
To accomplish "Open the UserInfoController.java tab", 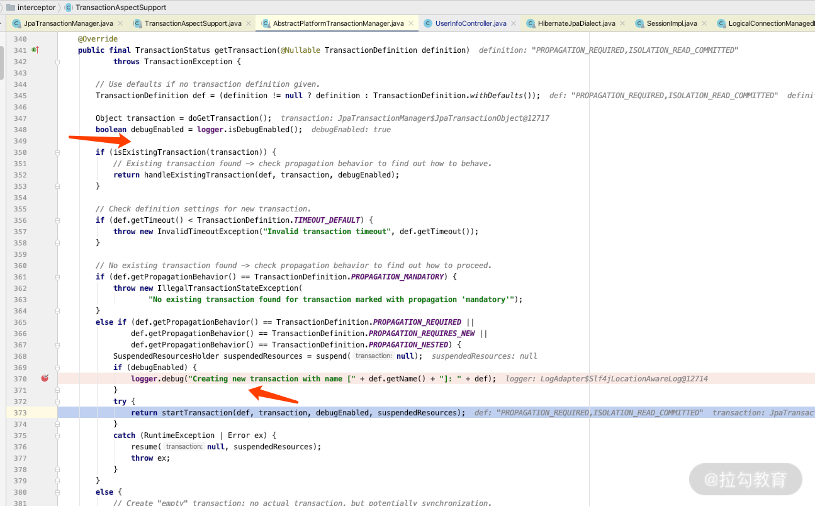I will point(470,23).
